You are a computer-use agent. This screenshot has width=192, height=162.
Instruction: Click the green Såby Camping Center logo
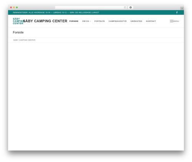point(18,21)
